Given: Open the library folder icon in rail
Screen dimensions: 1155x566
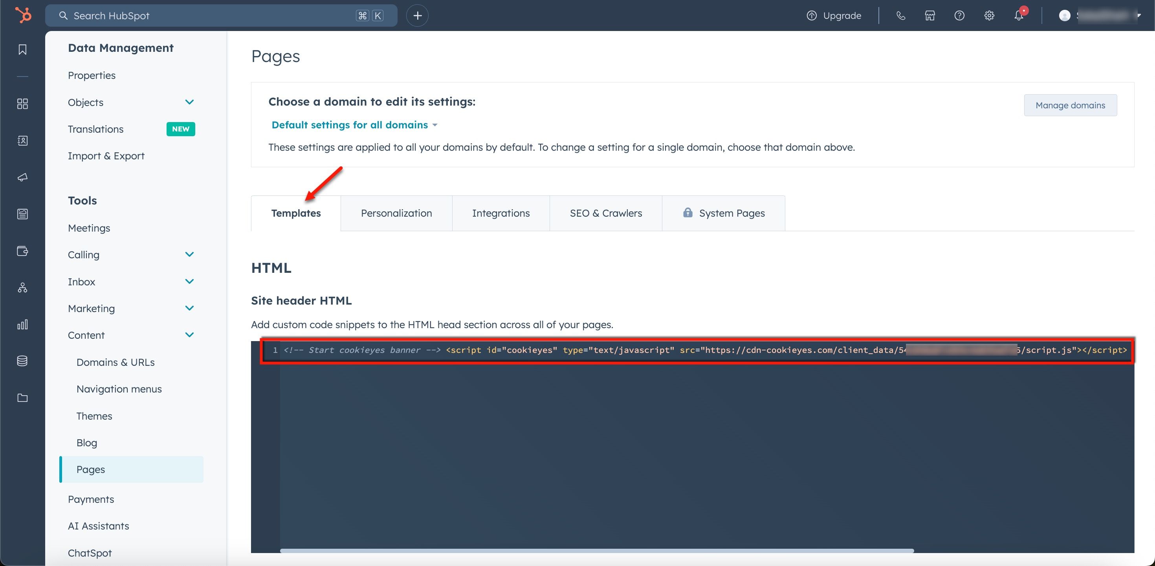Looking at the screenshot, I should click(x=22, y=398).
